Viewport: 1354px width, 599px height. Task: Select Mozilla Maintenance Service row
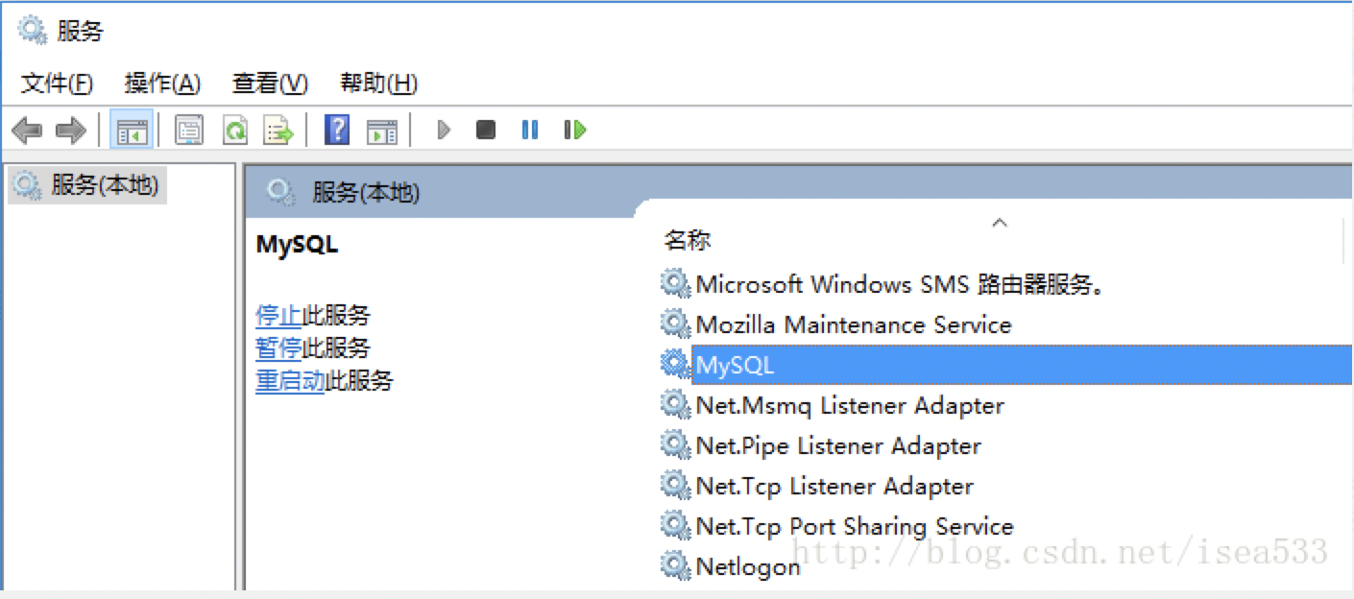point(1004,324)
